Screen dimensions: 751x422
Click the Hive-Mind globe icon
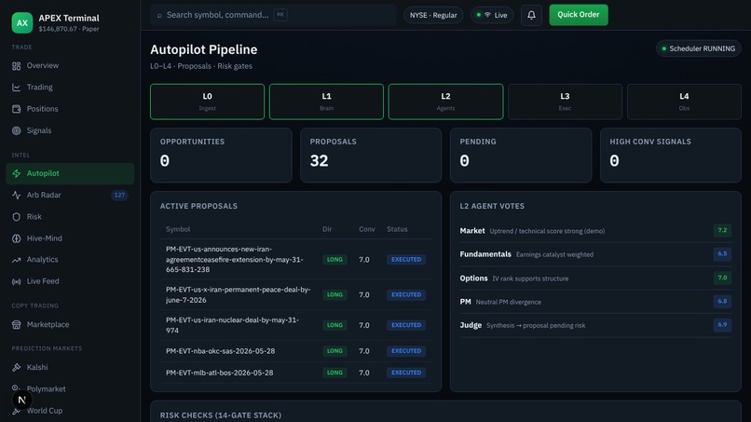16,238
